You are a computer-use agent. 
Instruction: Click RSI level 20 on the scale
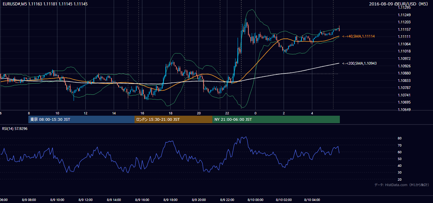click(400, 179)
